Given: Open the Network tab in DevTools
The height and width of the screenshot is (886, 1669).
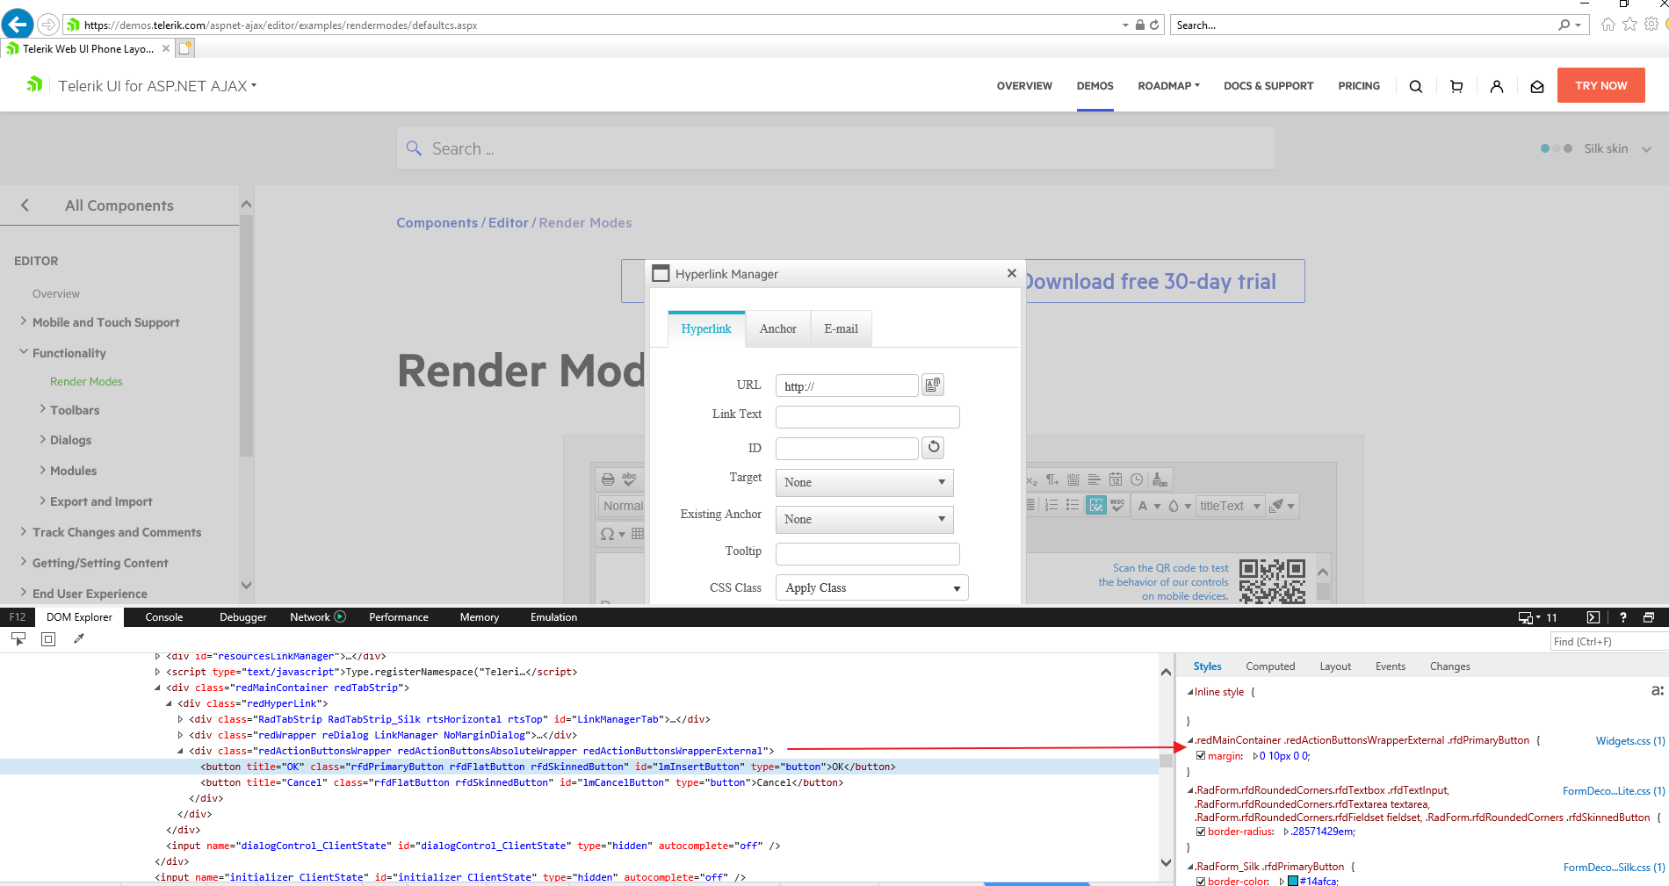Looking at the screenshot, I should tap(317, 617).
